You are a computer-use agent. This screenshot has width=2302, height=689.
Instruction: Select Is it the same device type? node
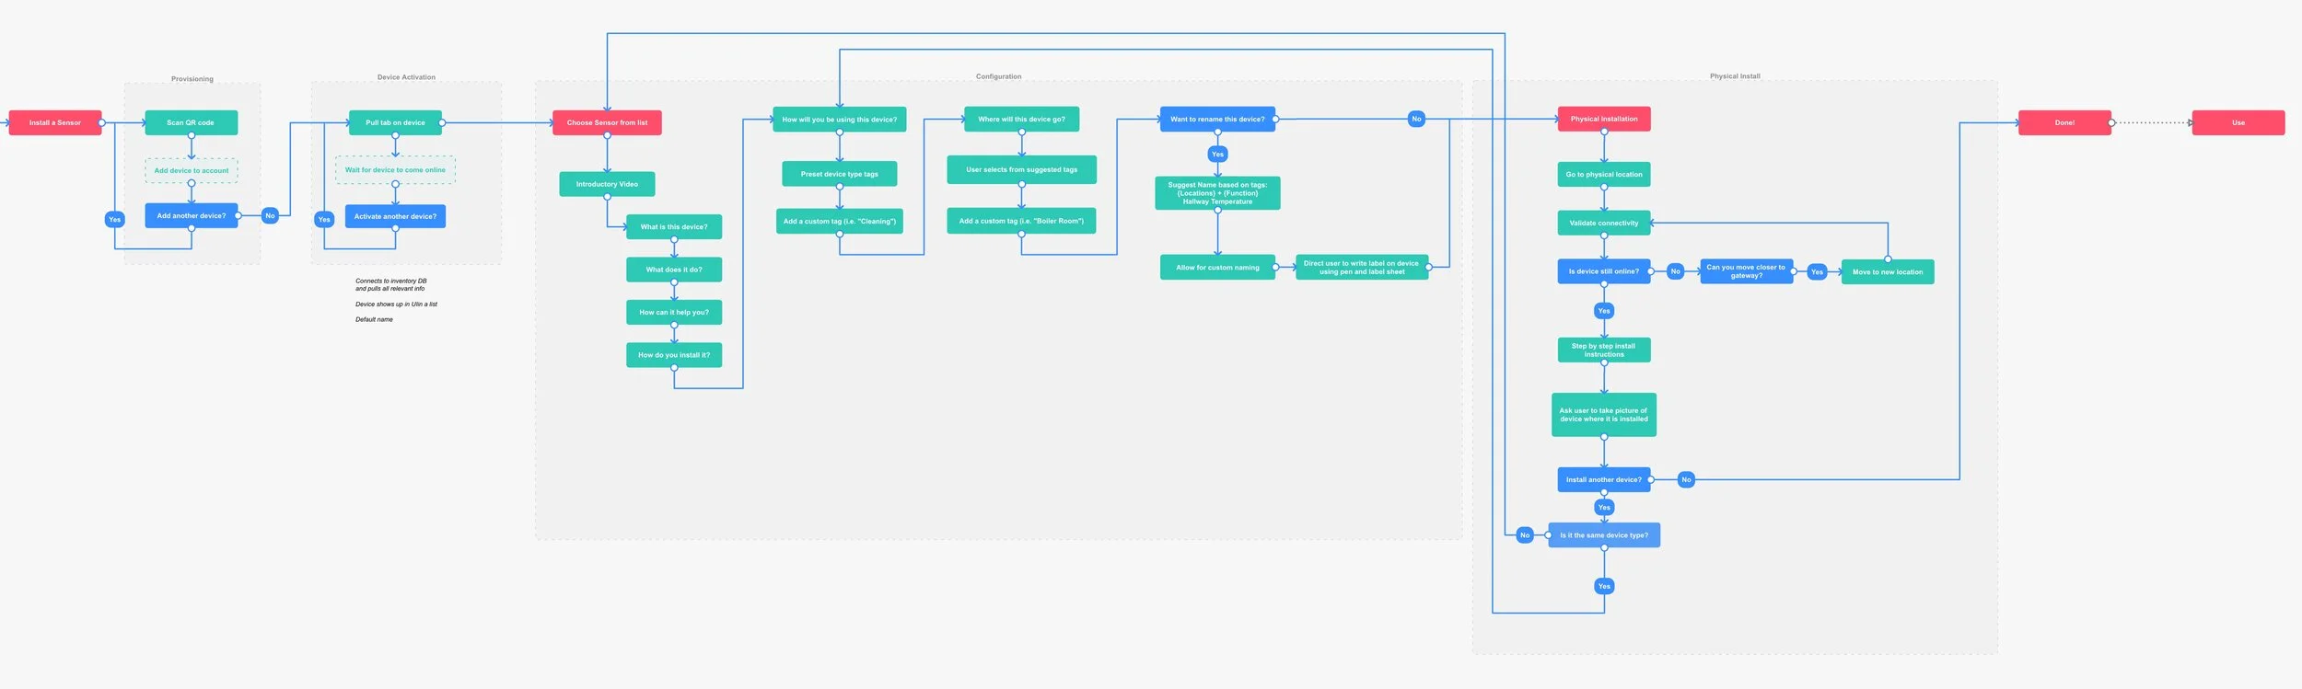(x=1604, y=535)
